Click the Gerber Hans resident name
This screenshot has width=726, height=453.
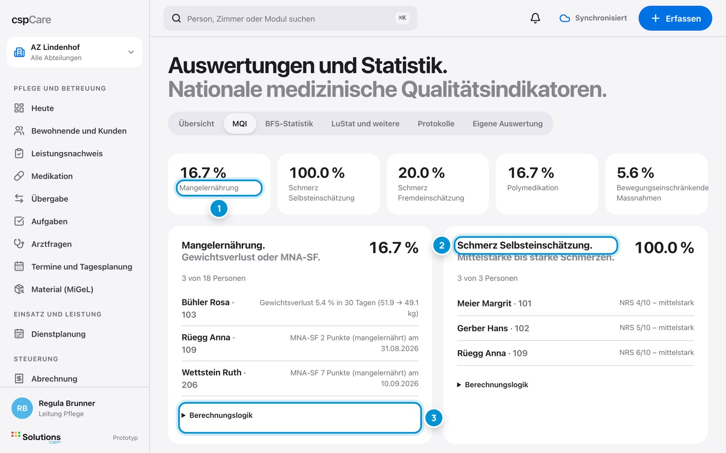pos(482,328)
